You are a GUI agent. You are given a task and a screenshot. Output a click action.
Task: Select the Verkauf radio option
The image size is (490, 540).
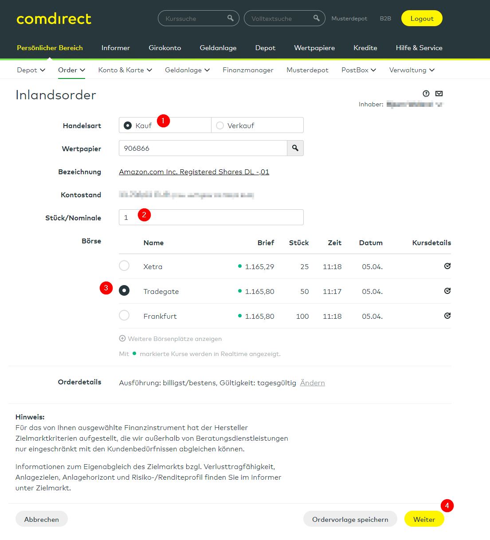(x=220, y=125)
